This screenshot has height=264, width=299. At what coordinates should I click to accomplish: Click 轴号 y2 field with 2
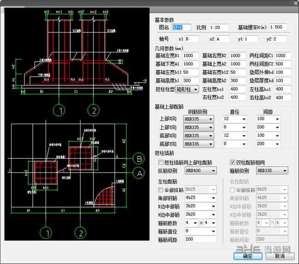pos(280,39)
